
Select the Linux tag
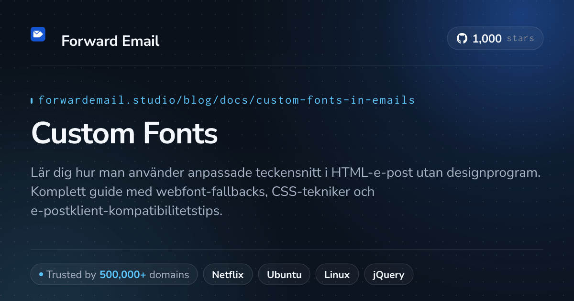[x=337, y=275]
